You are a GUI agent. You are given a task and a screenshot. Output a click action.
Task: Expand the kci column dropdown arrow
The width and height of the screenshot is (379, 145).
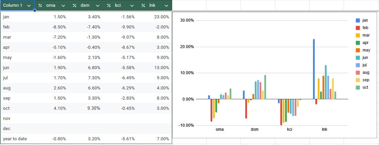[132, 5]
